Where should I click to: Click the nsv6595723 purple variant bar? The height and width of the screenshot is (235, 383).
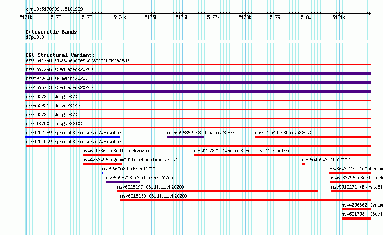(198, 92)
